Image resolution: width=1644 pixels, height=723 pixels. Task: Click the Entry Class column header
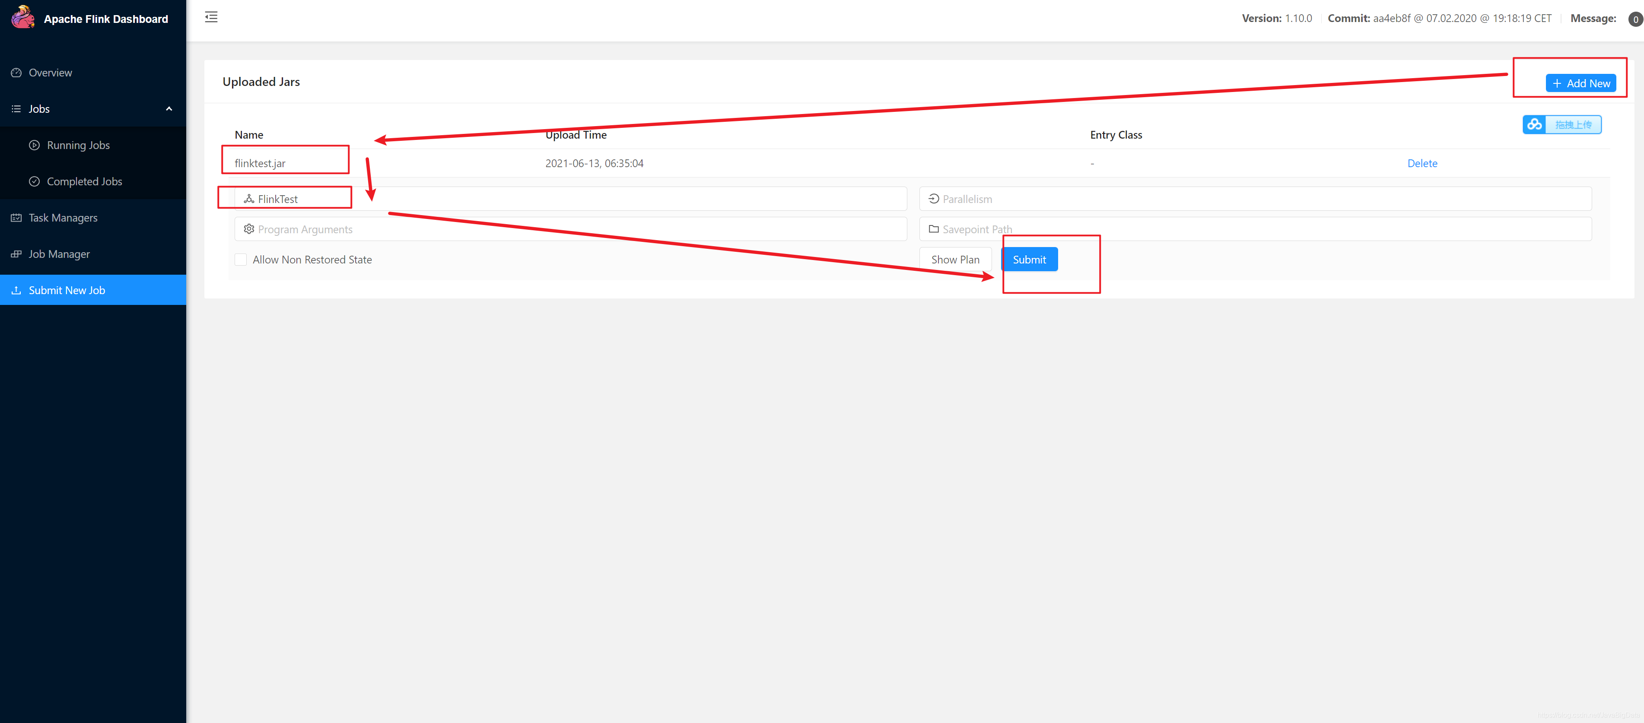pyautogui.click(x=1116, y=135)
